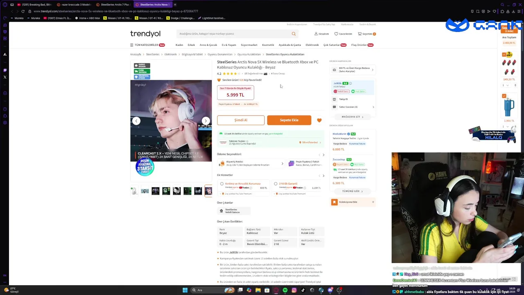Go back using the browser back arrow

(x=11, y=11)
